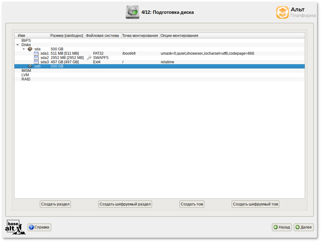The height and width of the screenshot is (242, 321).
Task: Click the sda3 partition icon
Action: (x=36, y=62)
